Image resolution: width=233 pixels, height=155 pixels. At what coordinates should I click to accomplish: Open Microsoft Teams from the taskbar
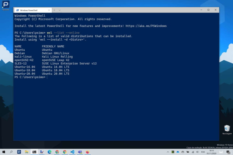tap(80, 152)
